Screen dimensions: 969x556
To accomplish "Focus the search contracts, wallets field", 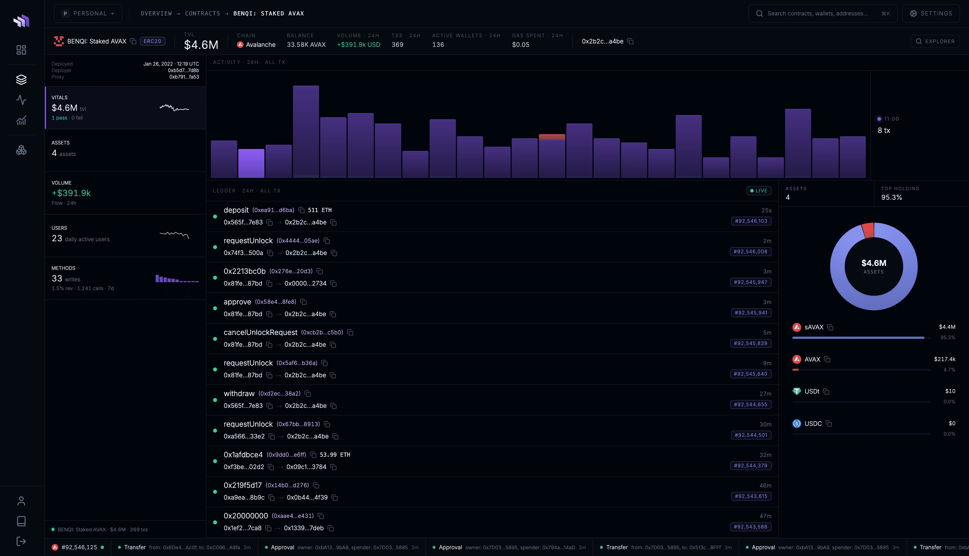I will (823, 13).
